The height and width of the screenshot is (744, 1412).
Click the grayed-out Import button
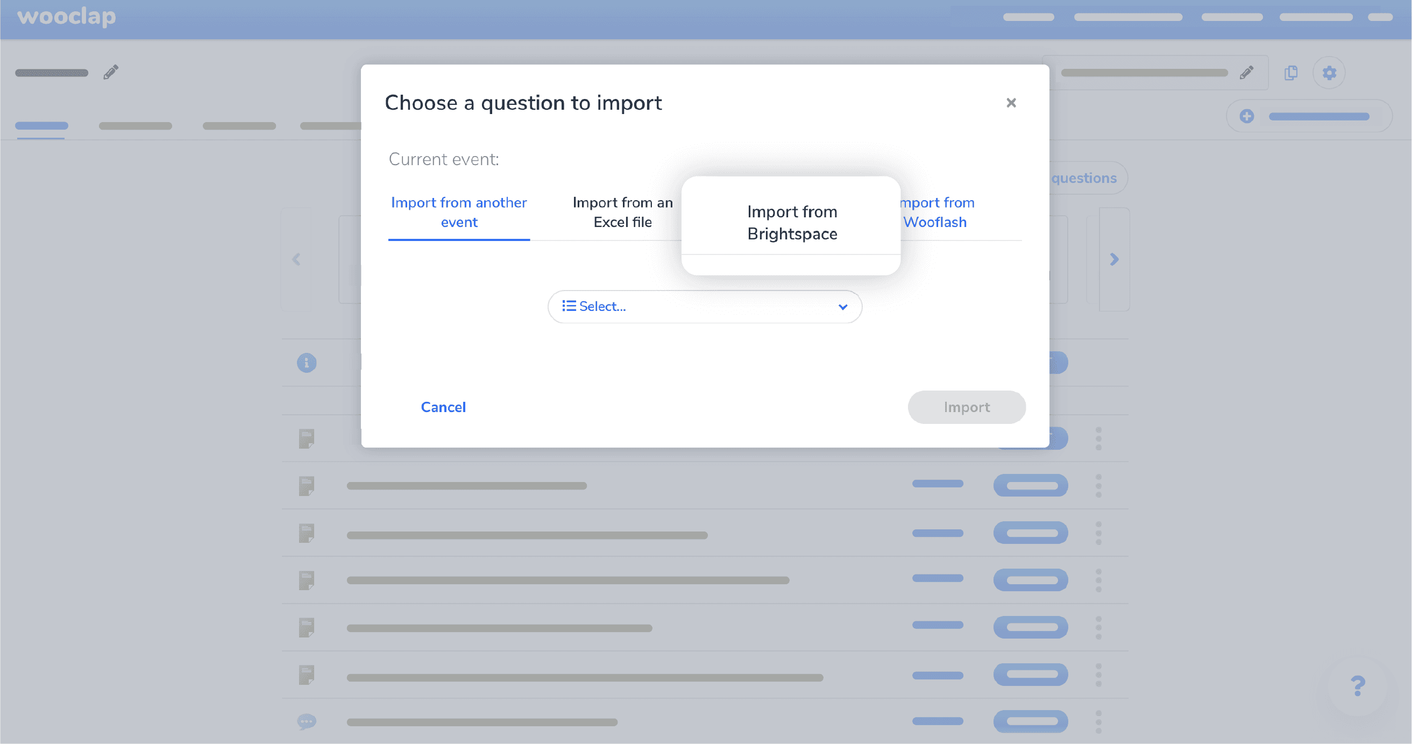[x=967, y=407]
